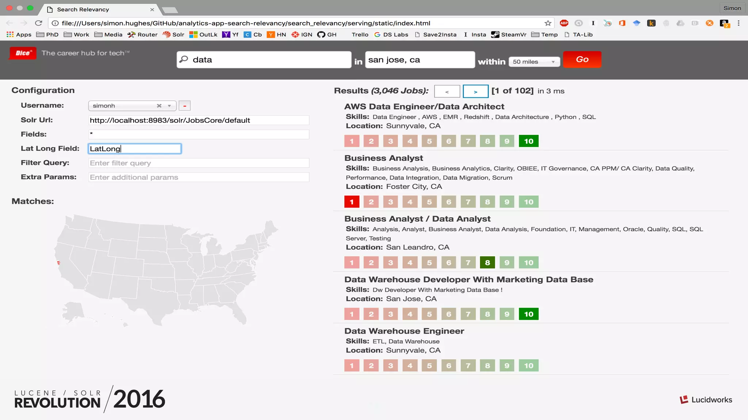Open the AdBlock Plus extension icon
This screenshot has width=748, height=420.
[x=564, y=23]
